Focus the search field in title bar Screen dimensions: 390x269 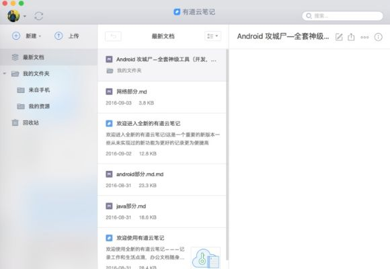(342, 16)
